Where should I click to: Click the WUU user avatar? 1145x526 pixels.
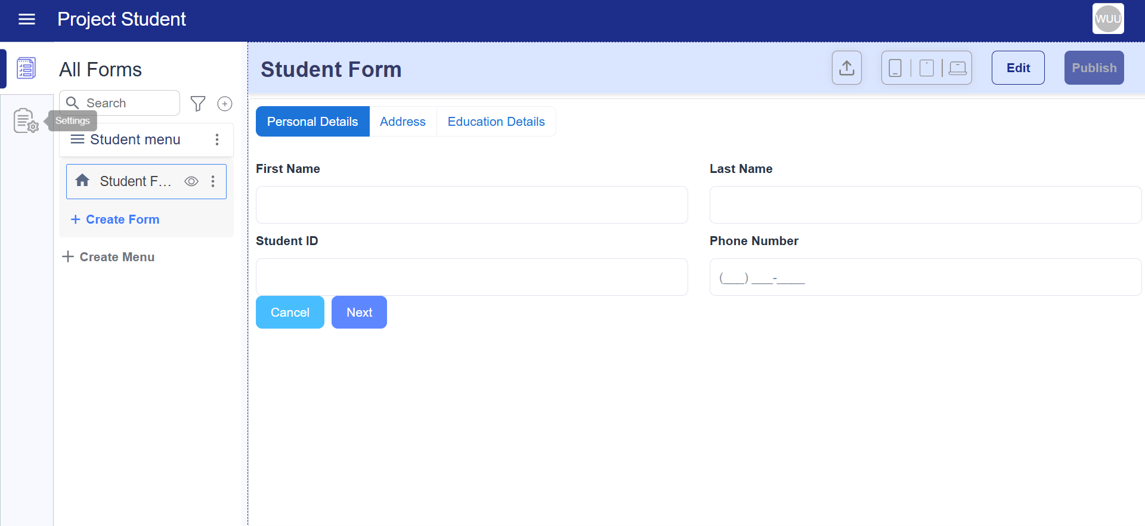click(1108, 18)
